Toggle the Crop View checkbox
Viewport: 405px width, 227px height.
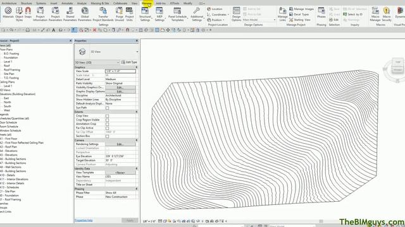coord(107,116)
